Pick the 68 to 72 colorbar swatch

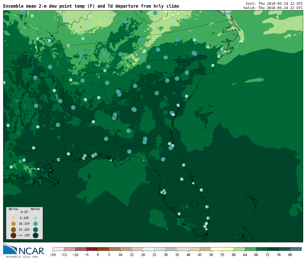coord(262,249)
